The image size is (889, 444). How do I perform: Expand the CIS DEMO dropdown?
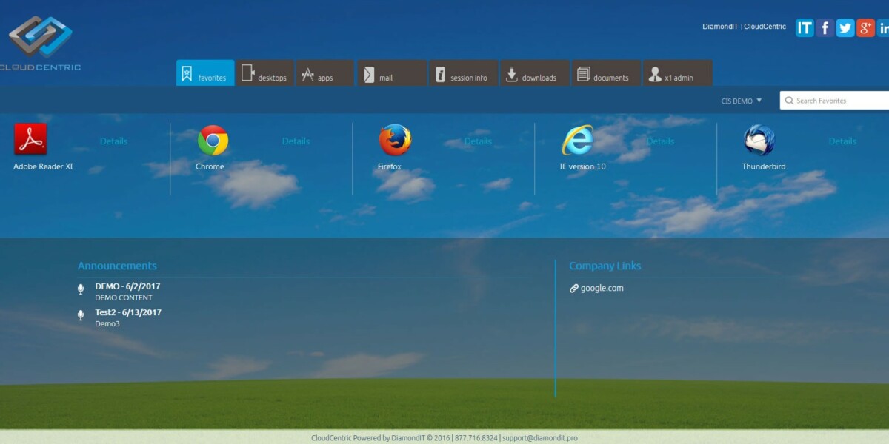(742, 101)
